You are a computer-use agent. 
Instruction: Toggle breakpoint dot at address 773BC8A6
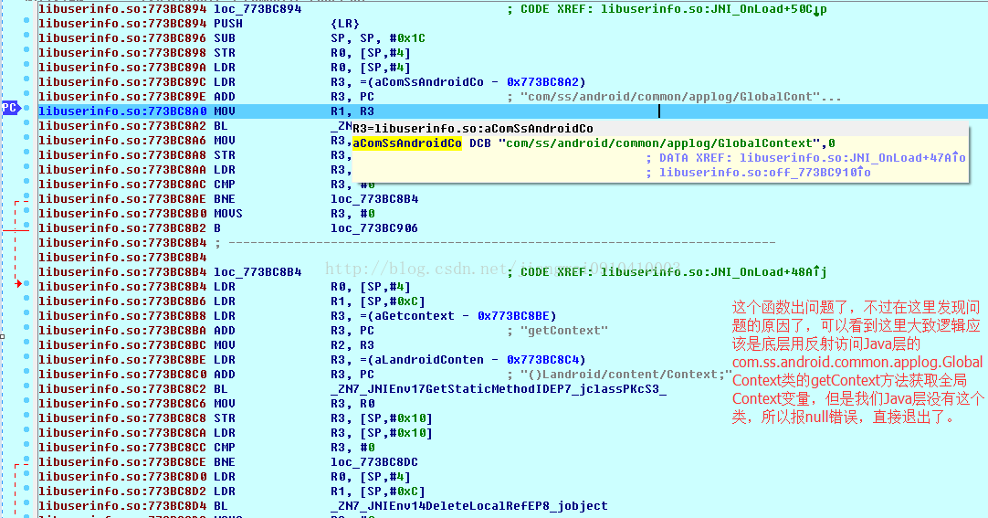point(26,137)
